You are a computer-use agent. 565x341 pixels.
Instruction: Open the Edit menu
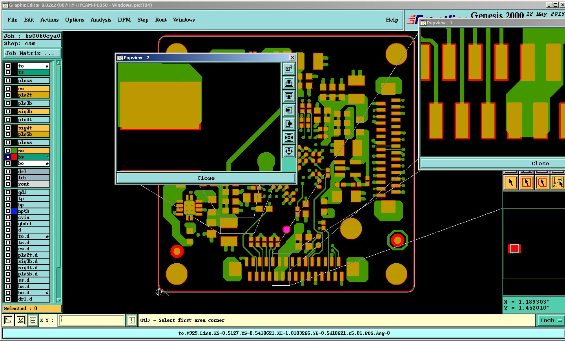[29, 20]
